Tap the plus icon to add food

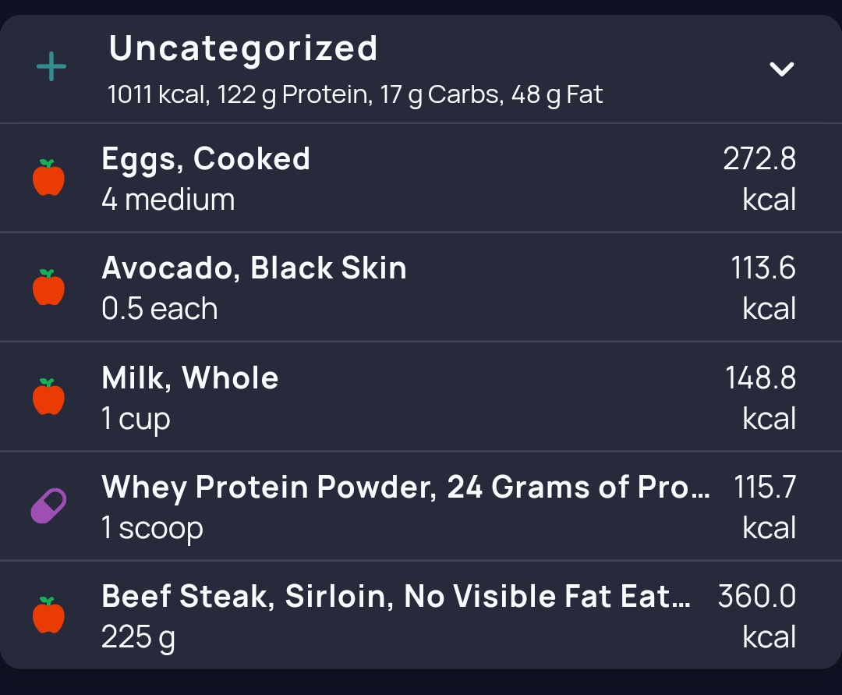(51, 66)
